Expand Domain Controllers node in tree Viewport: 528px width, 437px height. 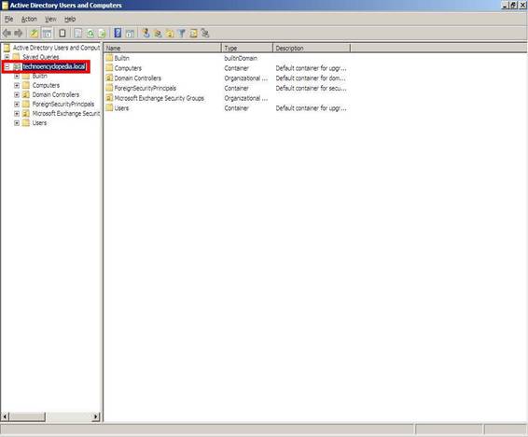tap(17, 94)
